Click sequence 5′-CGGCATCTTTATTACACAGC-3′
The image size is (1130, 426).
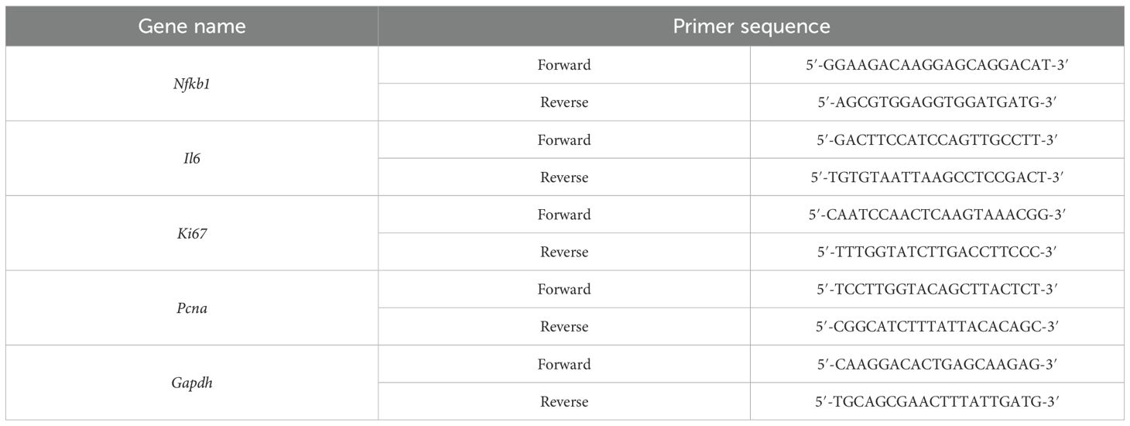(x=933, y=327)
